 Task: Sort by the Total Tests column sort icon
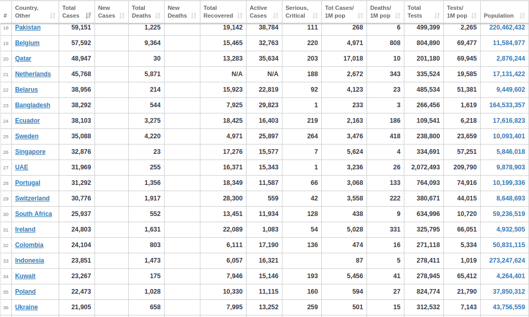(437, 16)
